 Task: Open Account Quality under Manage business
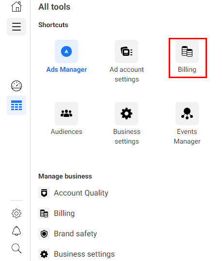(x=73, y=193)
